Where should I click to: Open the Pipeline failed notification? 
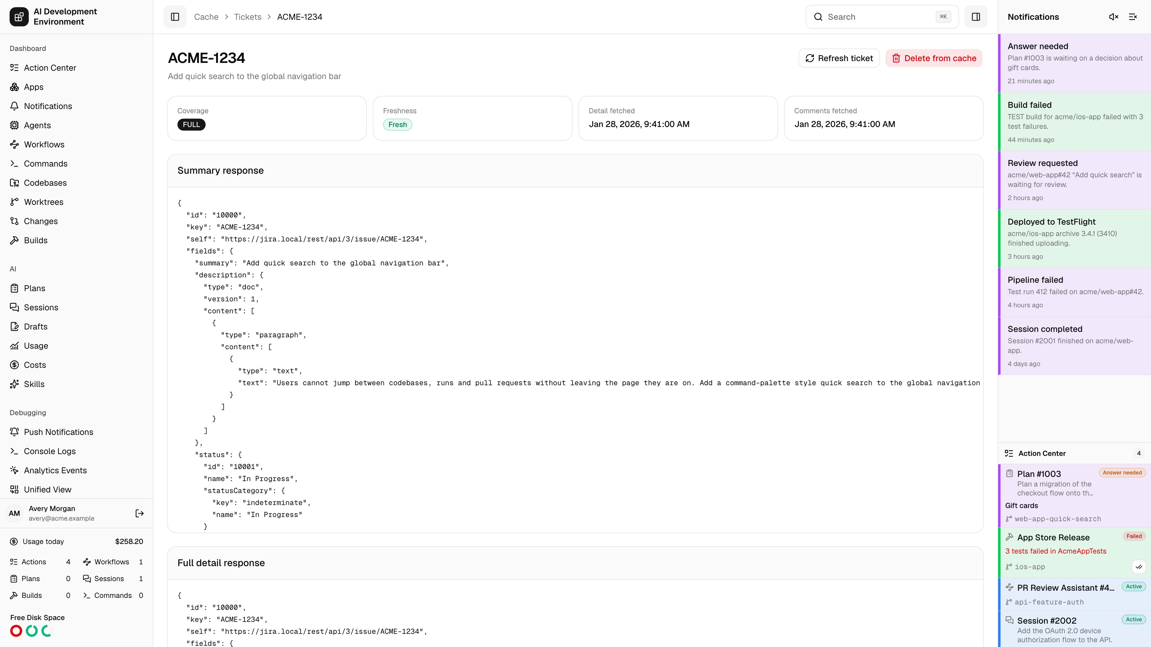(1075, 292)
